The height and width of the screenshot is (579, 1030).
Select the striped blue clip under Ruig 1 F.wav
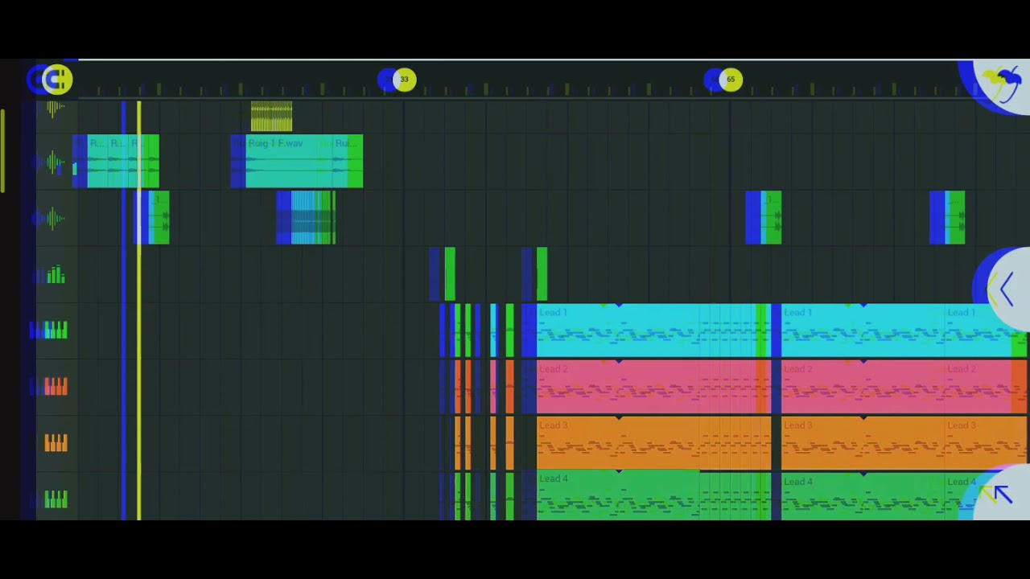coord(312,217)
